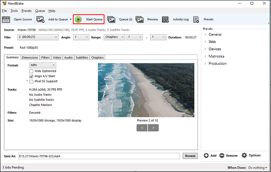Uncheck the Align A/V Start checkbox
Image resolution: width=271 pixels, height=172 pixels.
tap(31, 76)
